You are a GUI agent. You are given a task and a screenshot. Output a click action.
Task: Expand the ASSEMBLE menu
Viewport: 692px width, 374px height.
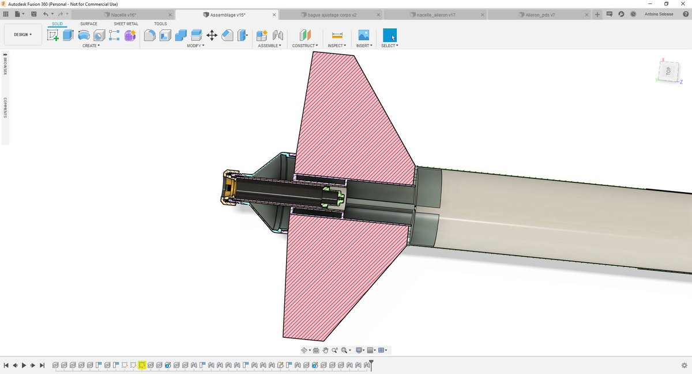(x=270, y=45)
